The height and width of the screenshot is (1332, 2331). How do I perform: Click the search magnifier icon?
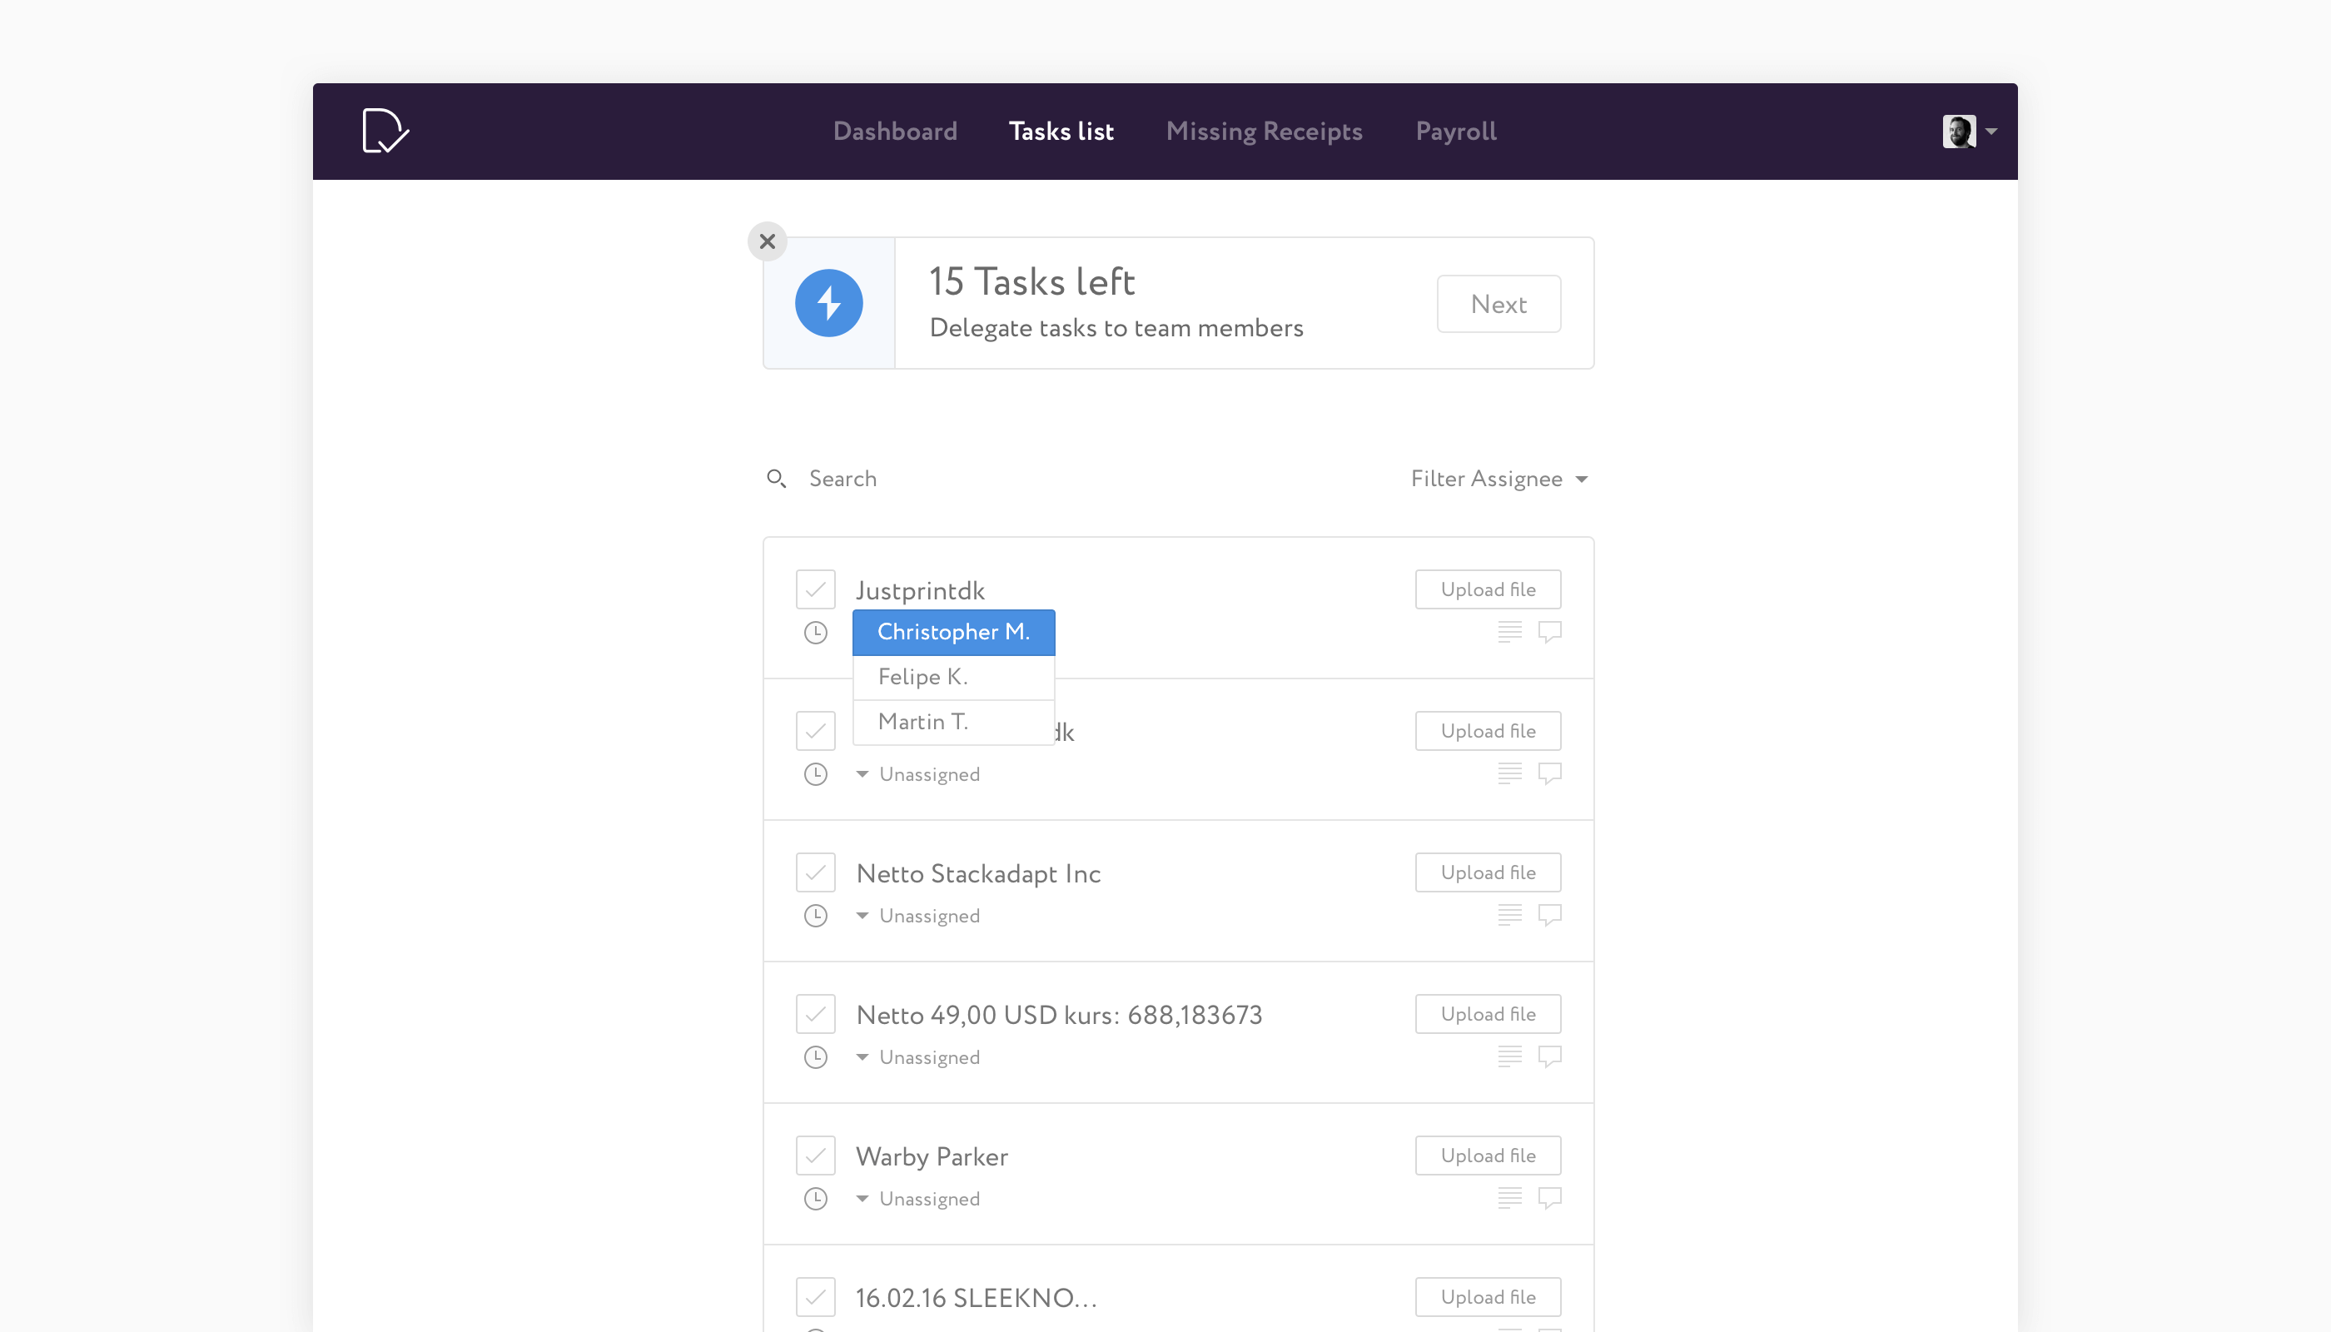[776, 479]
